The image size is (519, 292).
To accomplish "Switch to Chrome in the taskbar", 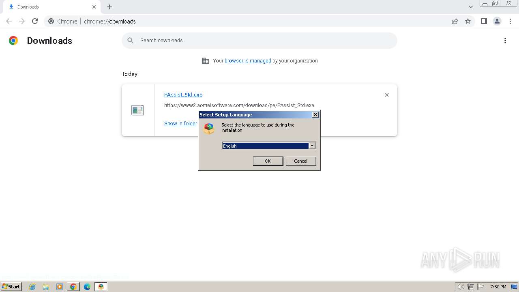I will click(73, 287).
